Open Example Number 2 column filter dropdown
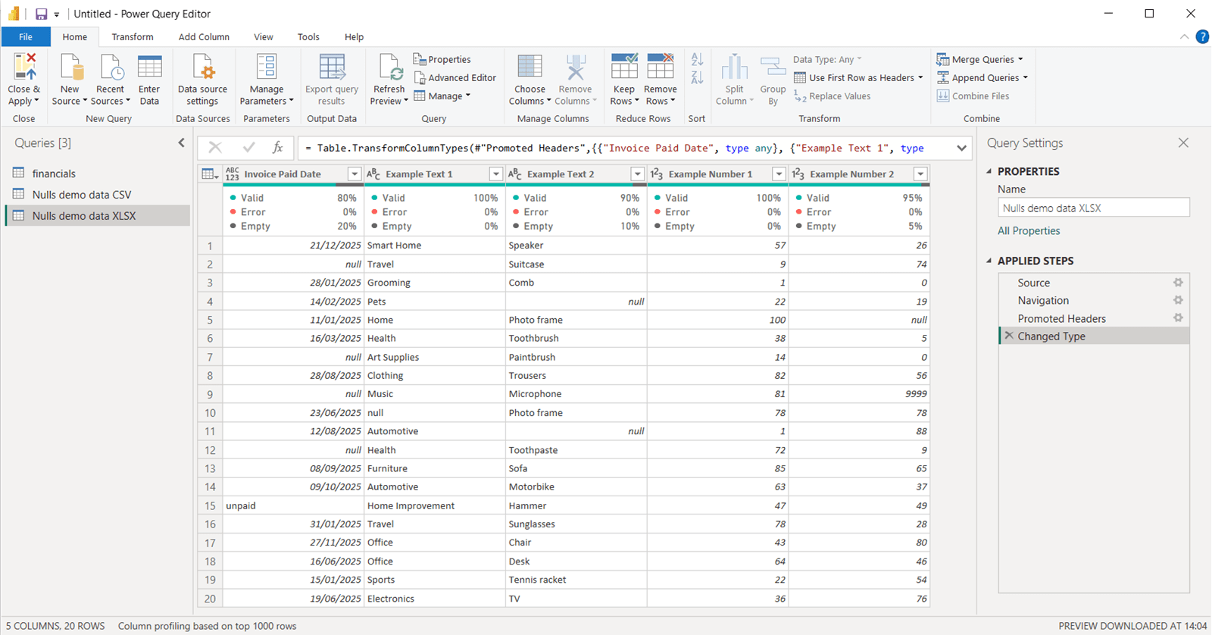 (920, 174)
